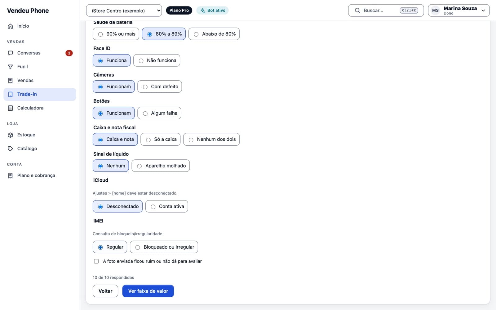Click the 'Consulta de bloqueio/irregularidade.' hint
This screenshot has width=496, height=310.
pos(128,234)
